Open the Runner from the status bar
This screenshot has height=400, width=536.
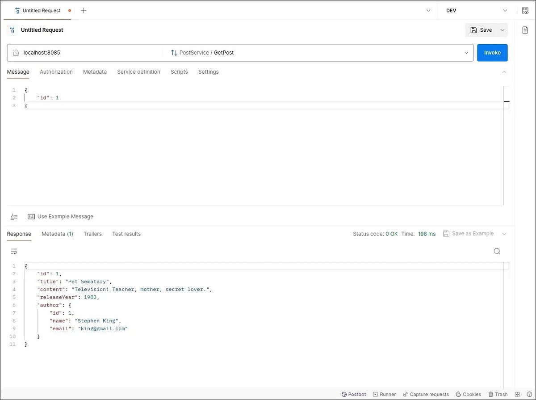[x=384, y=394]
